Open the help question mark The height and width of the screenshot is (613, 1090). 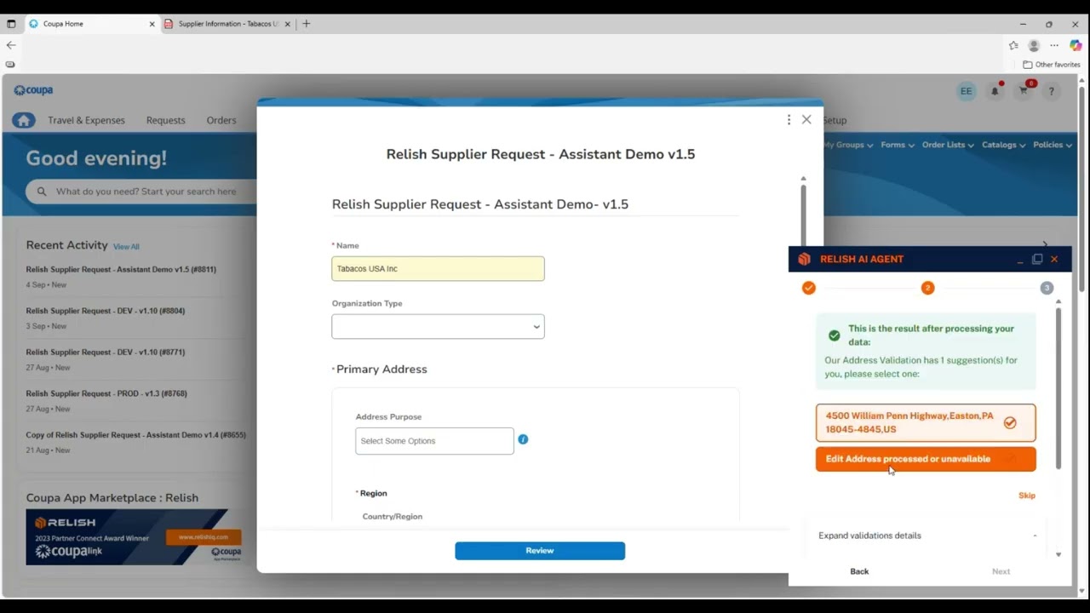point(1051,91)
